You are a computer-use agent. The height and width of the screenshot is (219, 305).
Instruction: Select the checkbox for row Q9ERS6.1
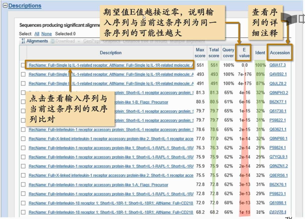(x=23, y=175)
